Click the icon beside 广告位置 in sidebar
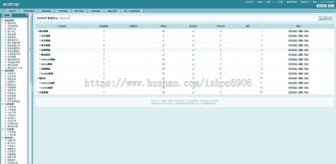Screen dimensions: 336x164 (5, 135)
